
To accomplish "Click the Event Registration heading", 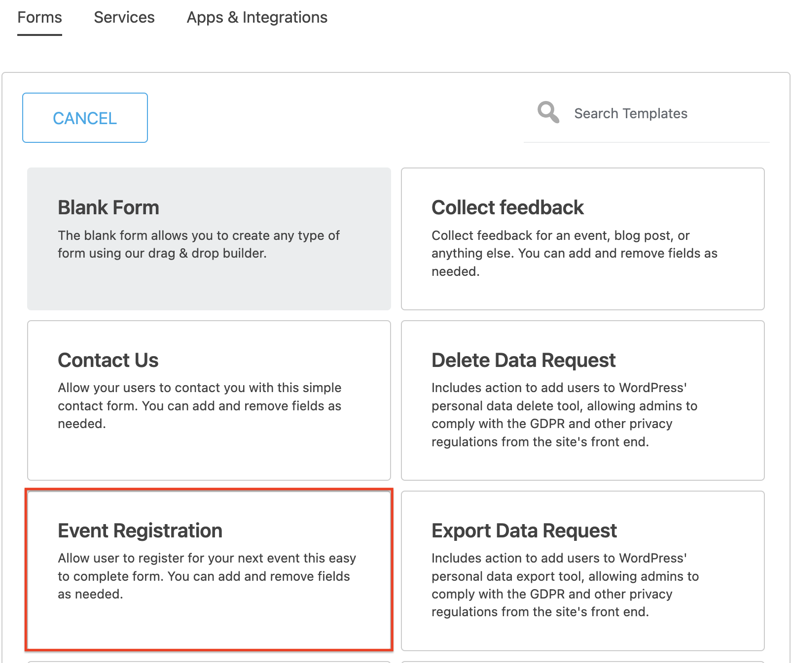I will click(x=140, y=531).
